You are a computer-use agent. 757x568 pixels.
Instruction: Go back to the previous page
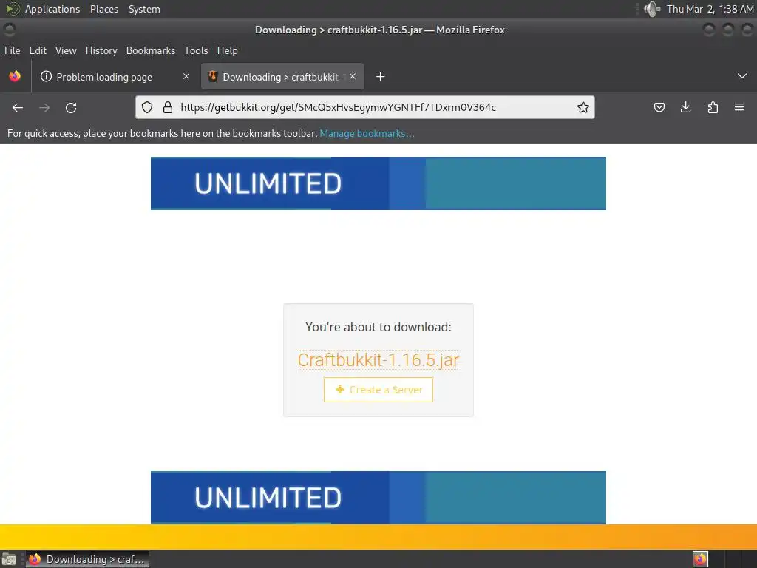click(18, 108)
